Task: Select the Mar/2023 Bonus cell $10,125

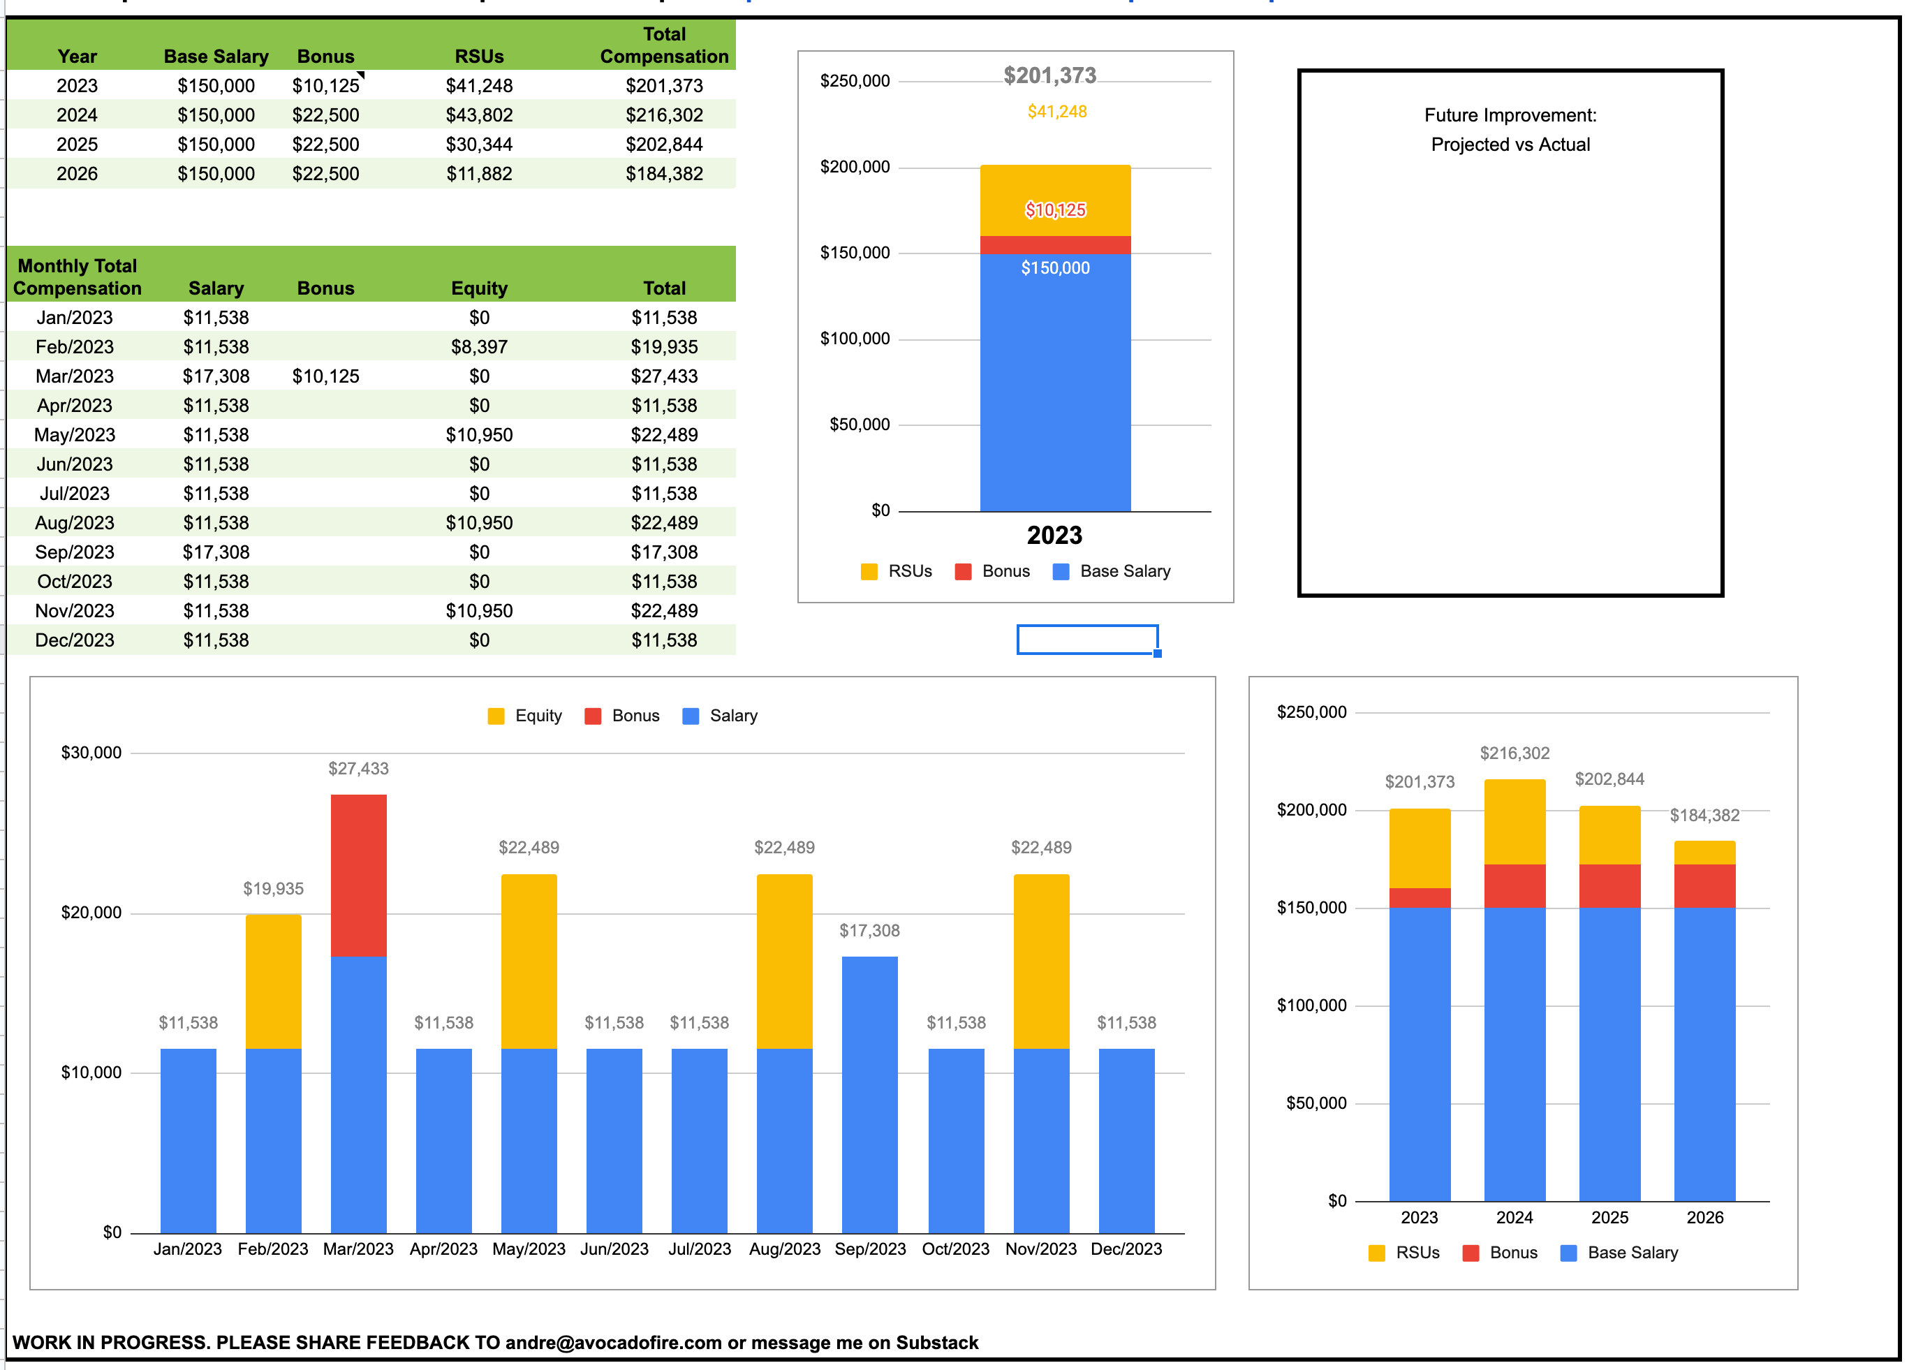Action: 326,376
